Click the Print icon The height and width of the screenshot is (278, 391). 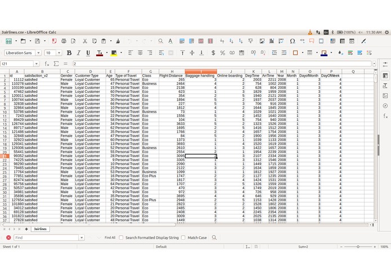pos(64,41)
